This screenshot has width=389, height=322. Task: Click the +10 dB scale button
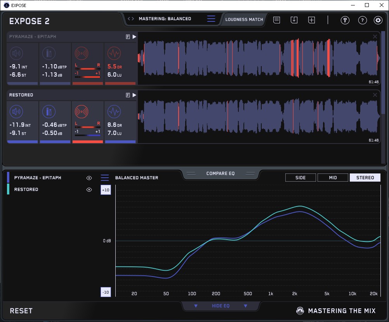click(x=105, y=190)
